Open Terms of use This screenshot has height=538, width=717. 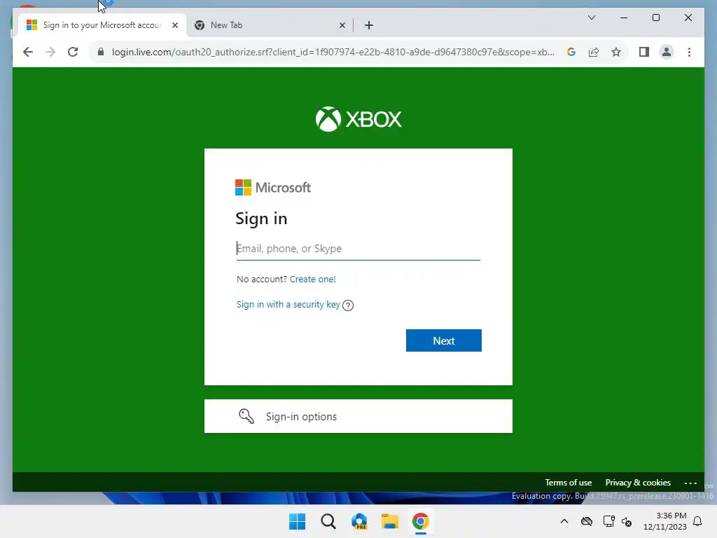[569, 483]
